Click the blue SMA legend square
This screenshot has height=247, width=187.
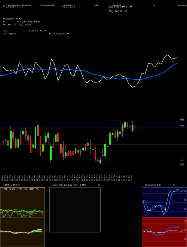click(4, 6)
